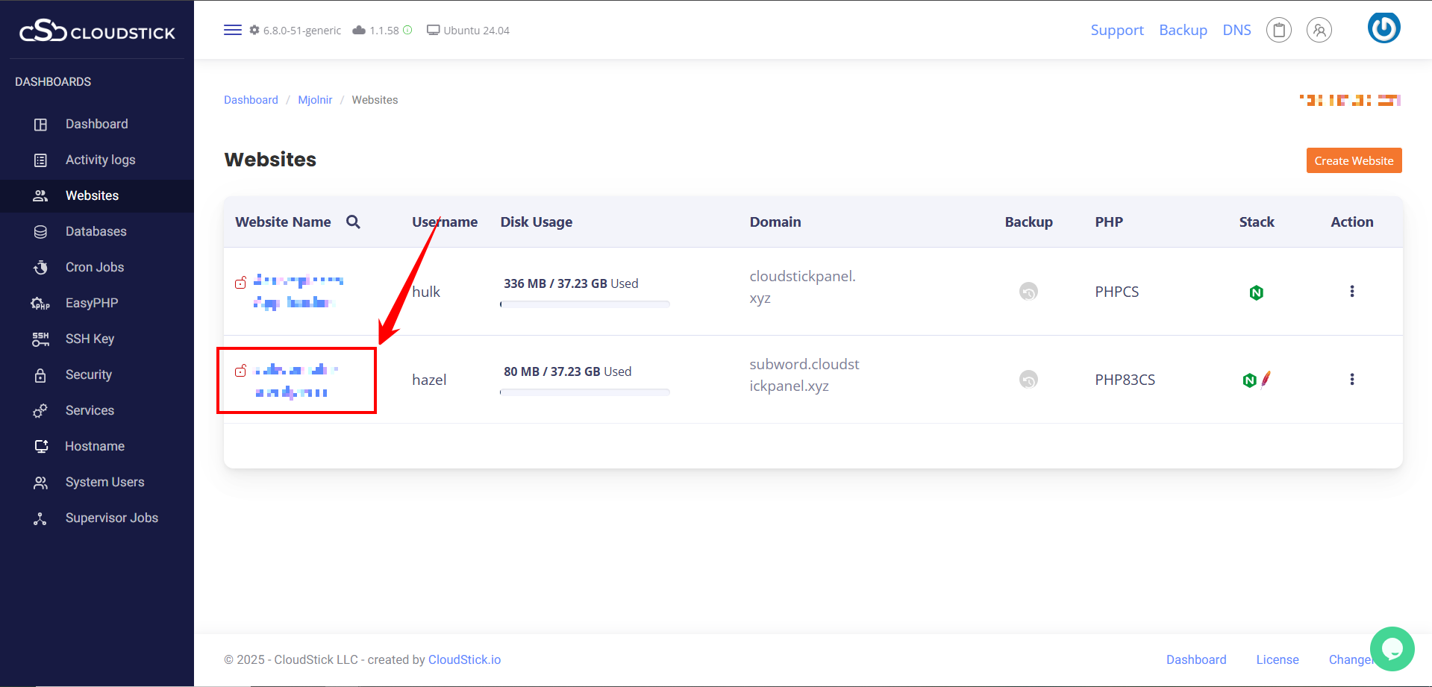Open Databases in the sidebar

tap(96, 231)
